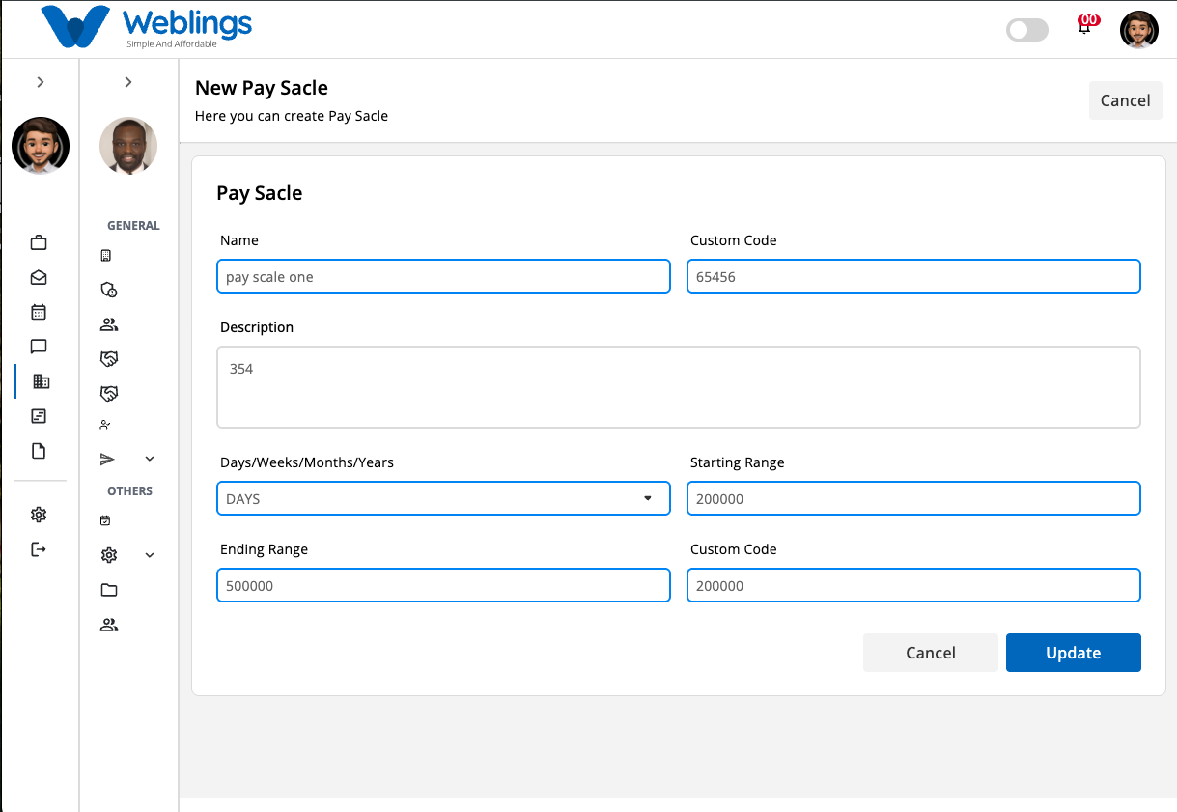Open the people group icon under OTHERS
Screen dimensions: 1177x812
109,625
